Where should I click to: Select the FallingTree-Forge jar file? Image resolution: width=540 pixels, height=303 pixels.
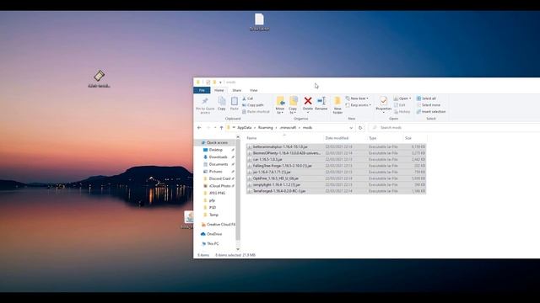tap(336, 166)
